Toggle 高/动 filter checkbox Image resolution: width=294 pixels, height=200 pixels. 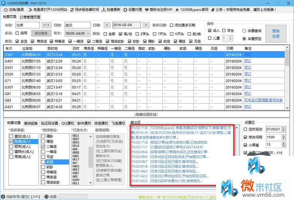(120, 34)
